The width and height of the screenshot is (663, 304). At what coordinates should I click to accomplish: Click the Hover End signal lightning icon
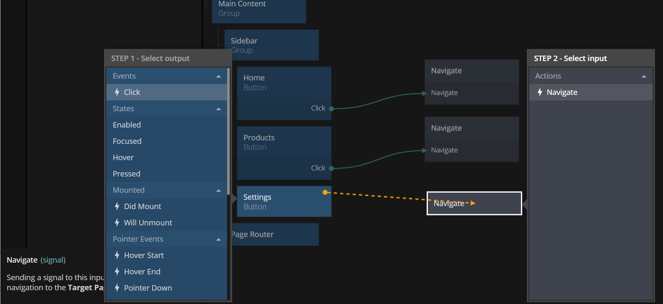[x=117, y=271]
